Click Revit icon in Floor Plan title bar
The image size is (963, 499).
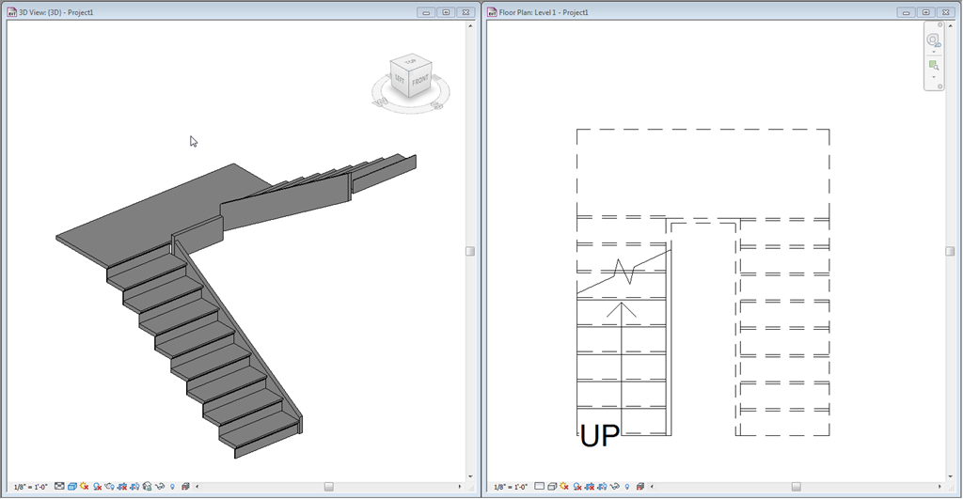pos(492,12)
